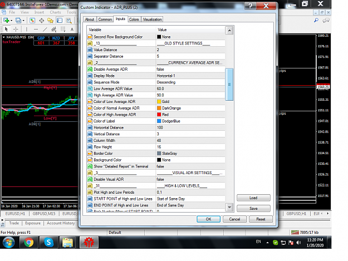Screen dimensions: 348x261
Task: Click the inputs list scrollbar thumb
Action: [229, 85]
